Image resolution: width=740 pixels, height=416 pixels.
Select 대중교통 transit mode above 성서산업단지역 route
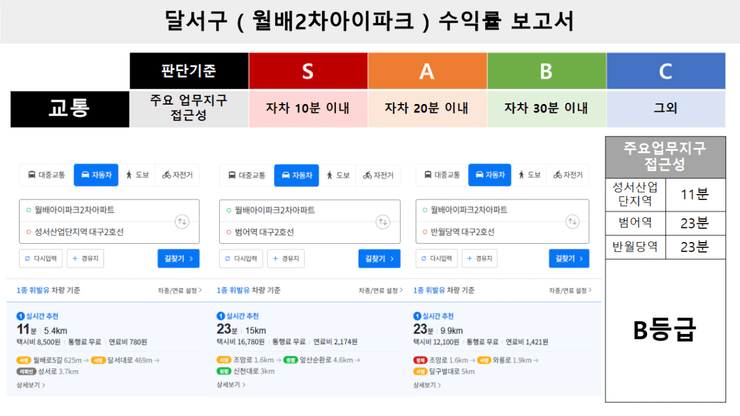click(46, 175)
